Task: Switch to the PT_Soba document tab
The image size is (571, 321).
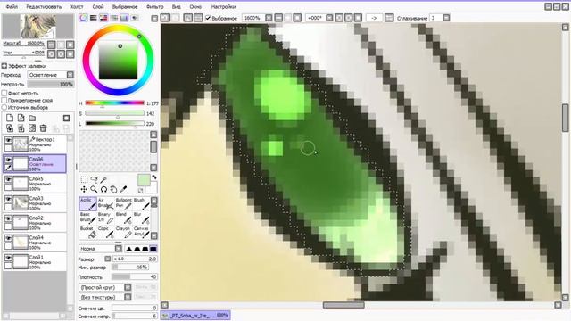Action: (x=195, y=315)
